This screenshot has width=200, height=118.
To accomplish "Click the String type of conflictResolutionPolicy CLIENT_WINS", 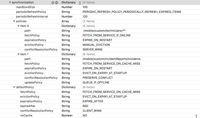I will (x=66, y=111).
